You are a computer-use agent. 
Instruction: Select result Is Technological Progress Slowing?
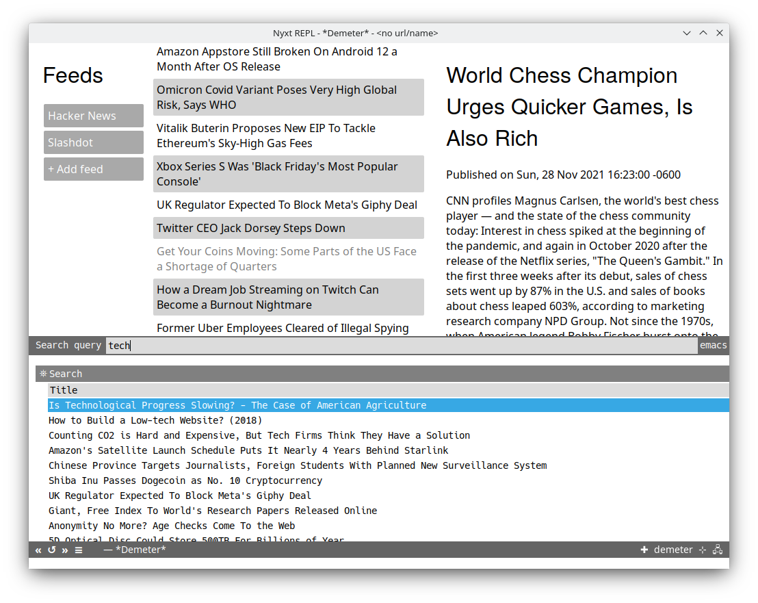(x=388, y=405)
